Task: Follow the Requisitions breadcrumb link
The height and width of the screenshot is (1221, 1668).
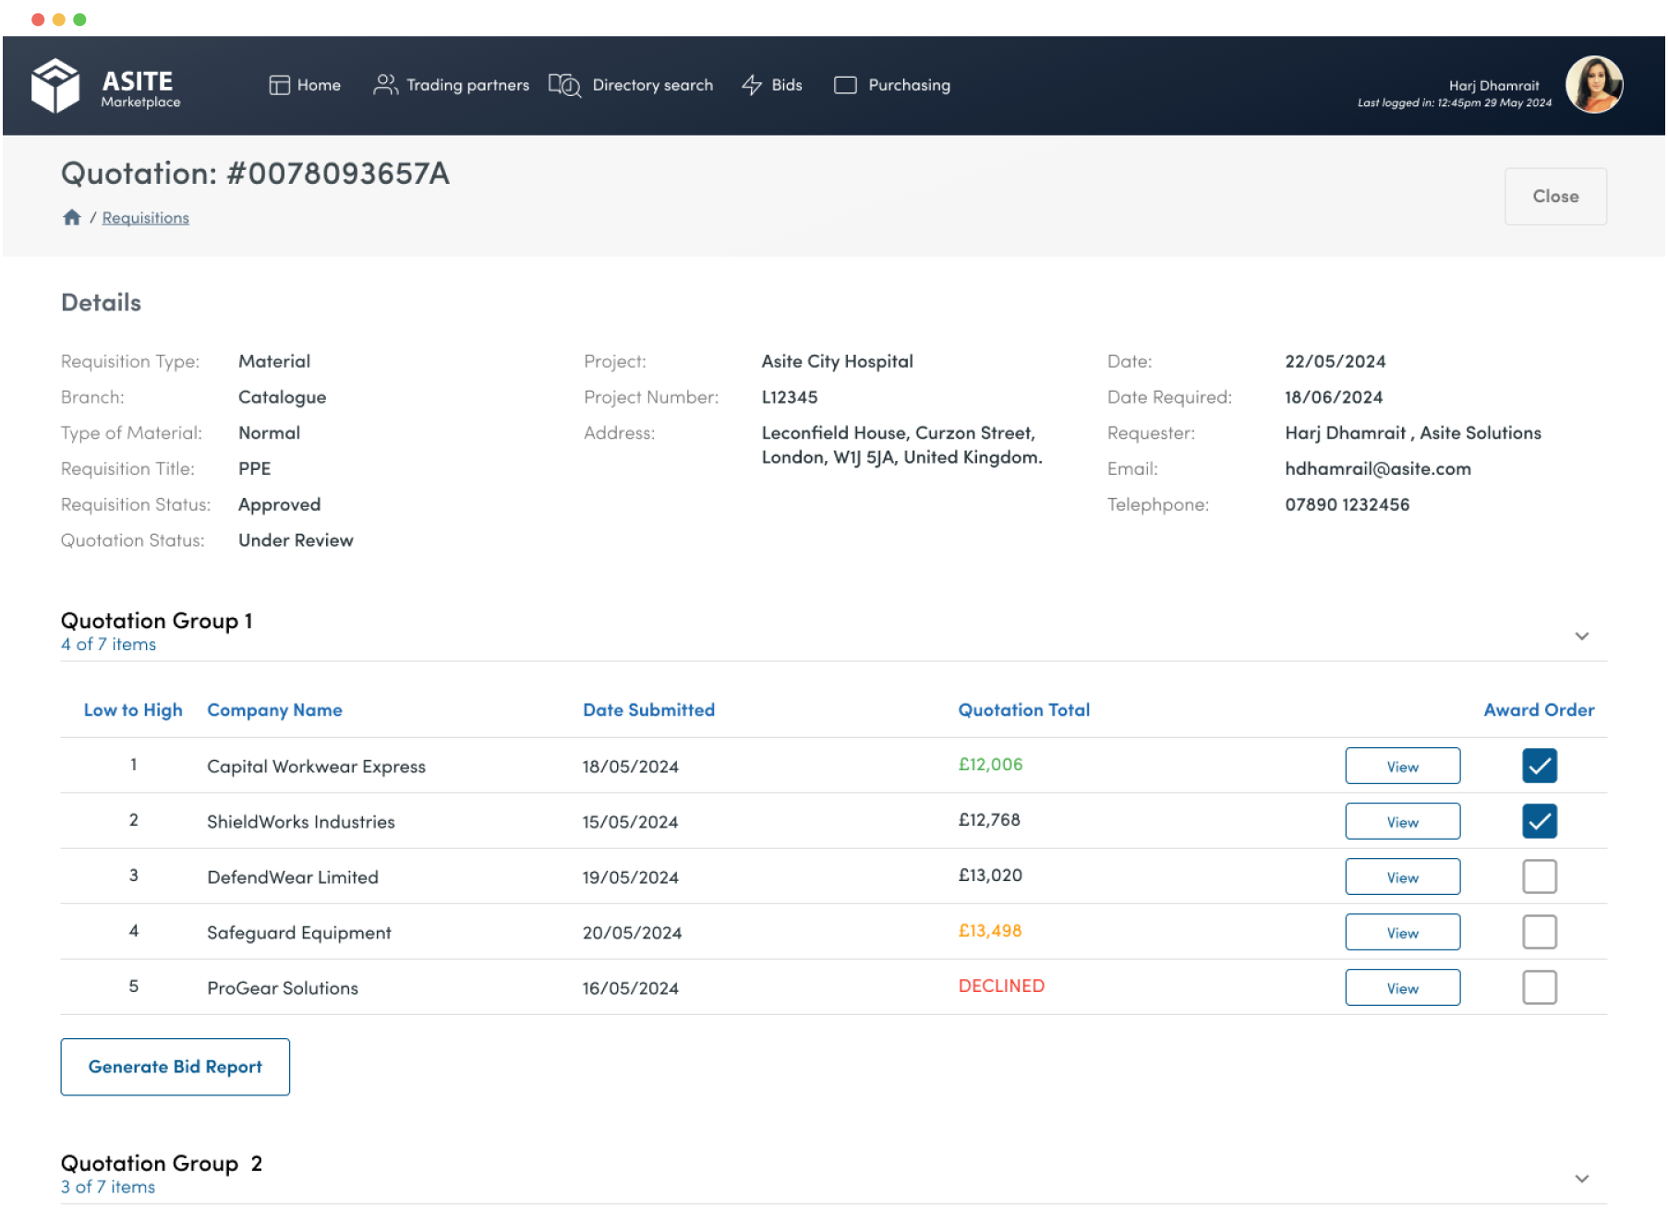Action: coord(145,218)
